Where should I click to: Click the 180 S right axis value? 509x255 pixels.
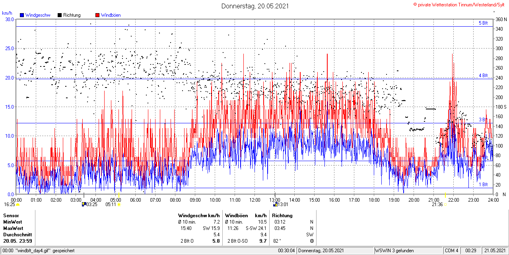[x=501, y=107]
